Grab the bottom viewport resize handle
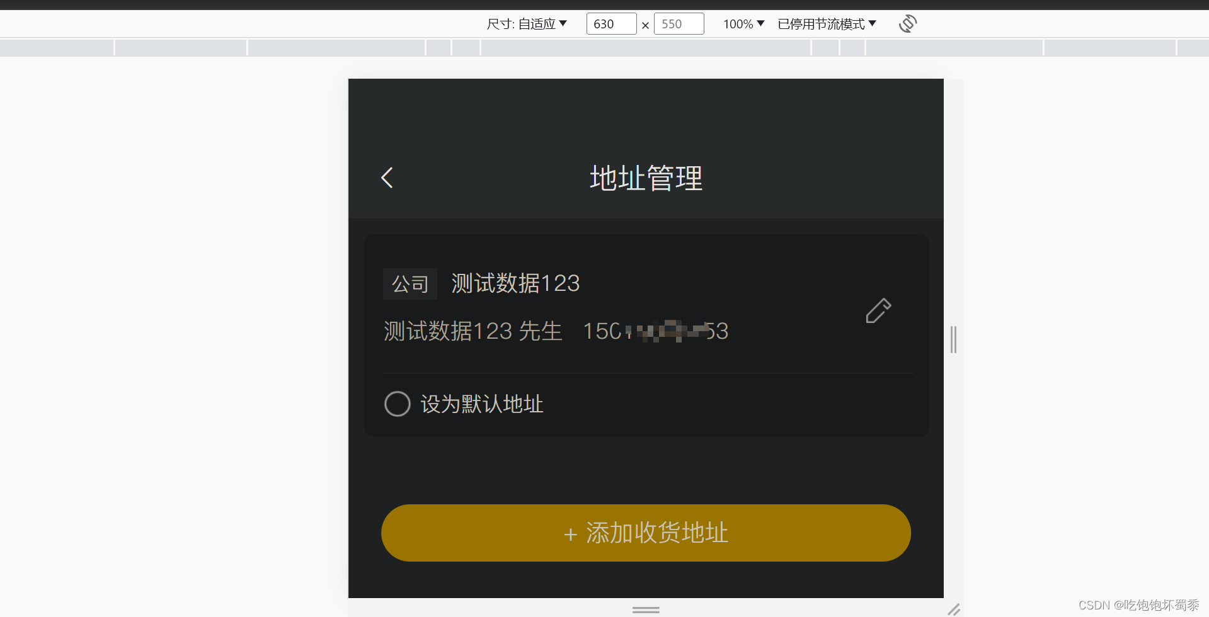This screenshot has height=617, width=1209. tap(646, 609)
